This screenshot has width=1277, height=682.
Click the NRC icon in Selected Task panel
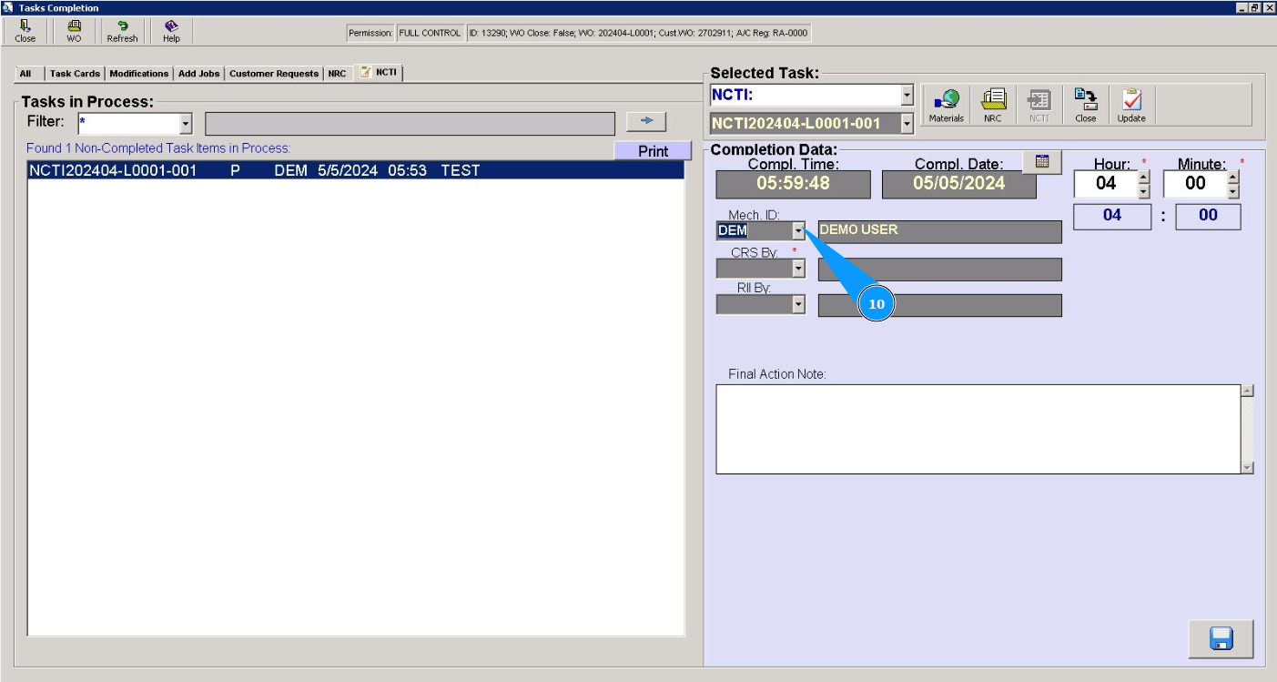point(992,106)
